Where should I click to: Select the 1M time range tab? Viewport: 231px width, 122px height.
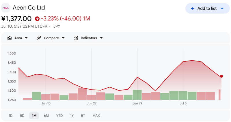pyautogui.click(x=34, y=116)
